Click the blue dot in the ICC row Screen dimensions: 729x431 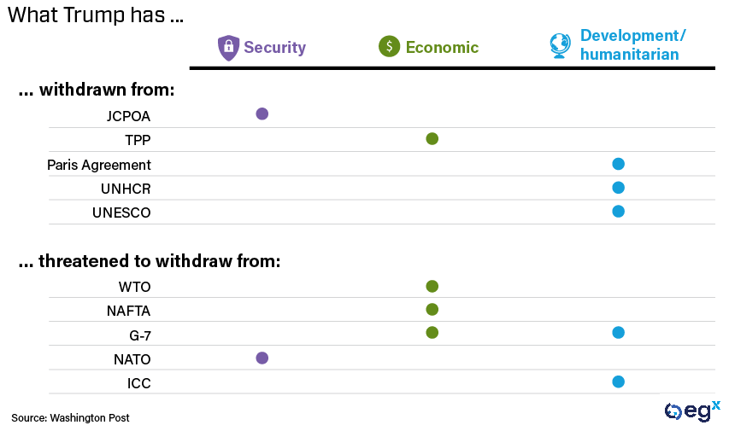tap(618, 381)
